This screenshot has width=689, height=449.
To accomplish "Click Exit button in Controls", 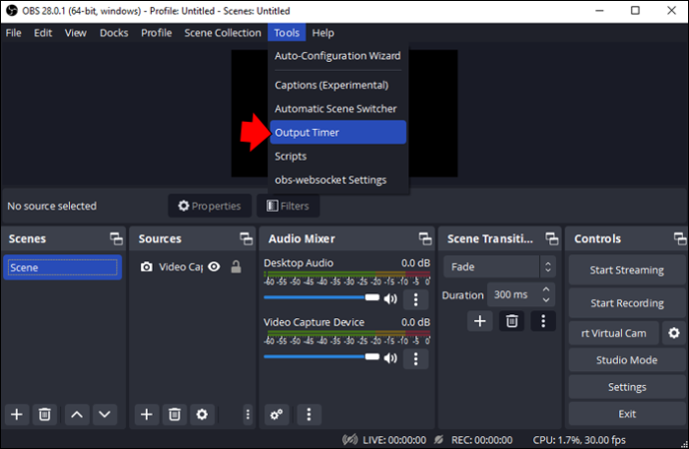I will 627,414.
